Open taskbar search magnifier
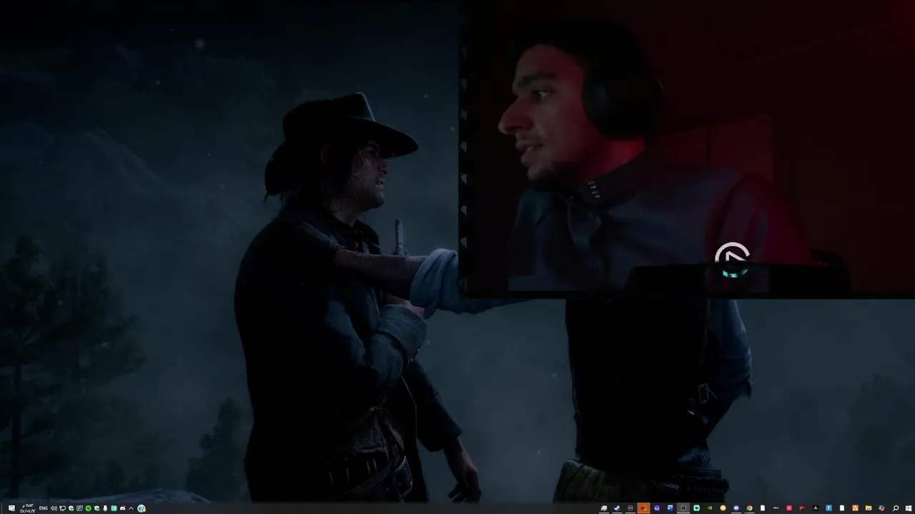This screenshot has width=915, height=514. click(896, 508)
